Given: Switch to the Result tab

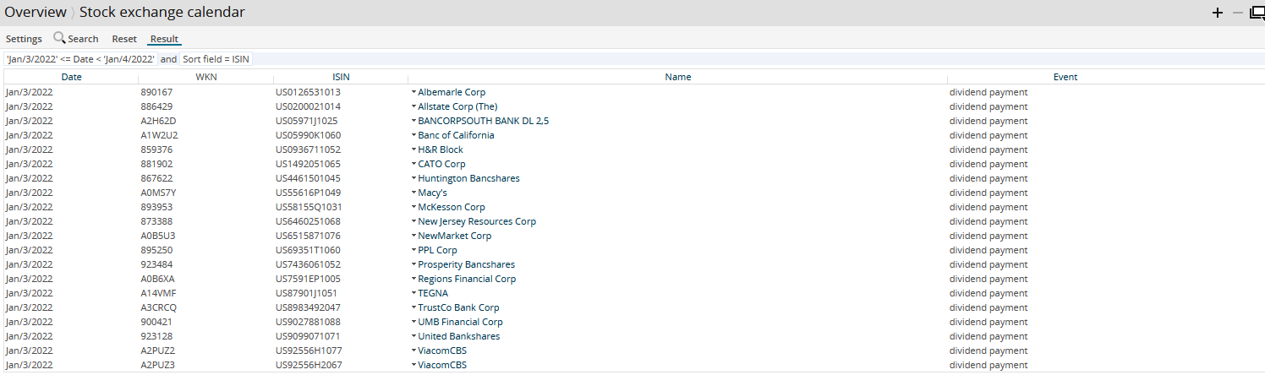Looking at the screenshot, I should coord(164,39).
